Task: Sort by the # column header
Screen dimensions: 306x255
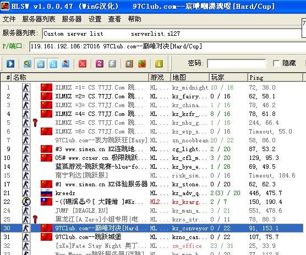Action: click(x=6, y=77)
